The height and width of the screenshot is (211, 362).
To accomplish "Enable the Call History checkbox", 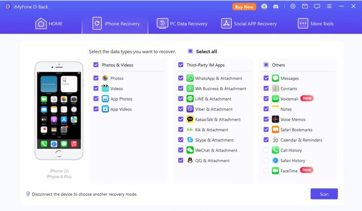I will coord(266,150).
